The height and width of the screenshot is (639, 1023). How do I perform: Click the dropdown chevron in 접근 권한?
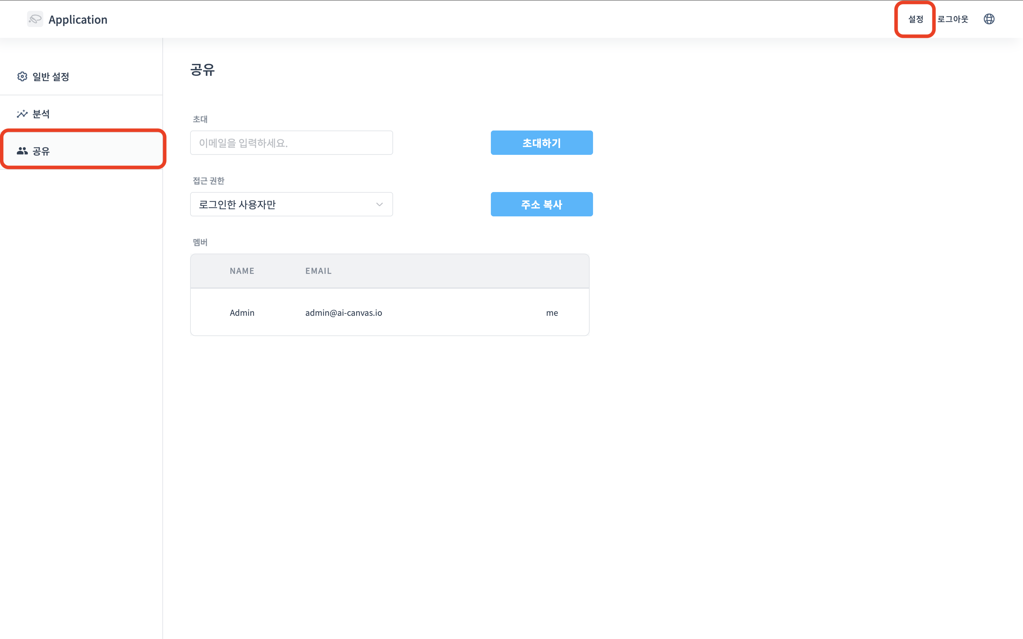coord(379,205)
